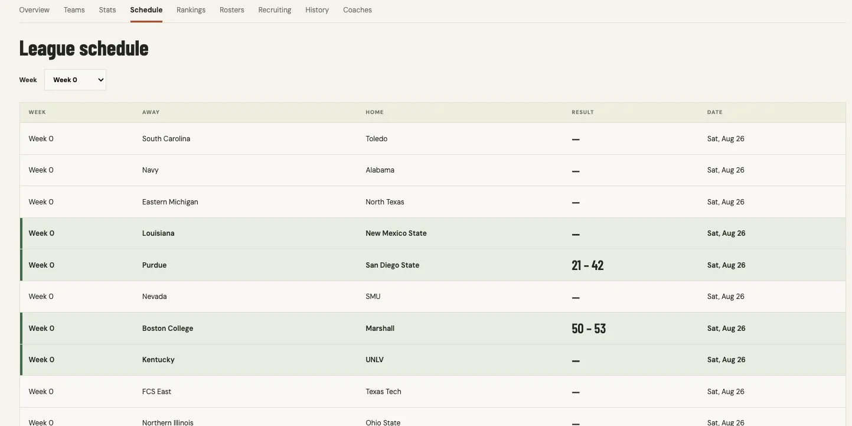Image resolution: width=852 pixels, height=426 pixels.
Task: Click the date in the Kentucky row
Action: [726, 360]
